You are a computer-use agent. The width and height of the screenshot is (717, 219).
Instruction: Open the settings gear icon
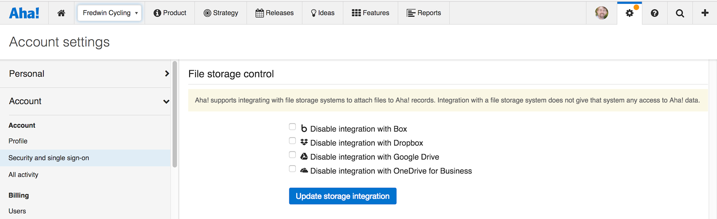[x=630, y=13]
